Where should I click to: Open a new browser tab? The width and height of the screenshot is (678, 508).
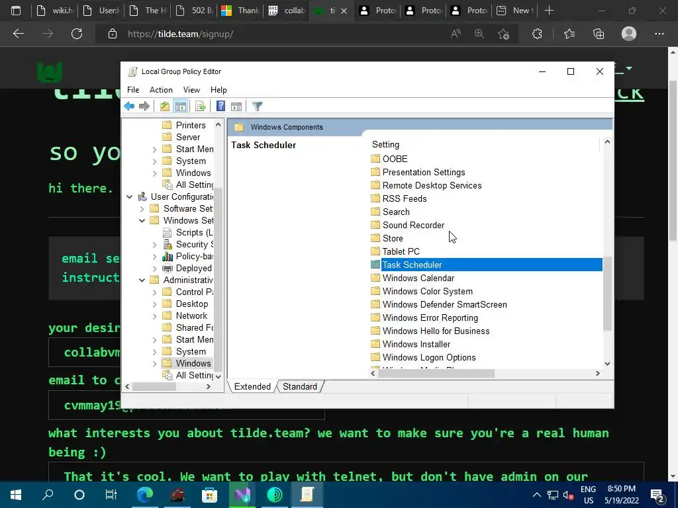pos(549,11)
